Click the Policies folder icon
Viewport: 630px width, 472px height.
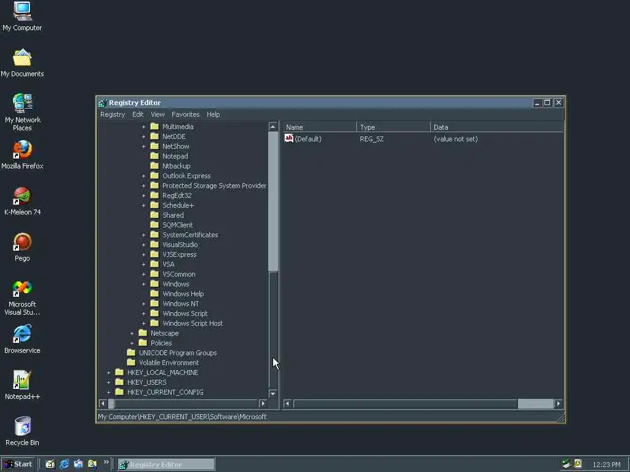[x=143, y=343]
